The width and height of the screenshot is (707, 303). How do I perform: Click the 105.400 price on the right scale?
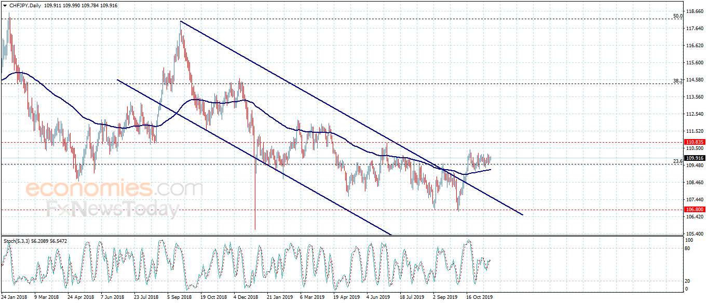695,233
